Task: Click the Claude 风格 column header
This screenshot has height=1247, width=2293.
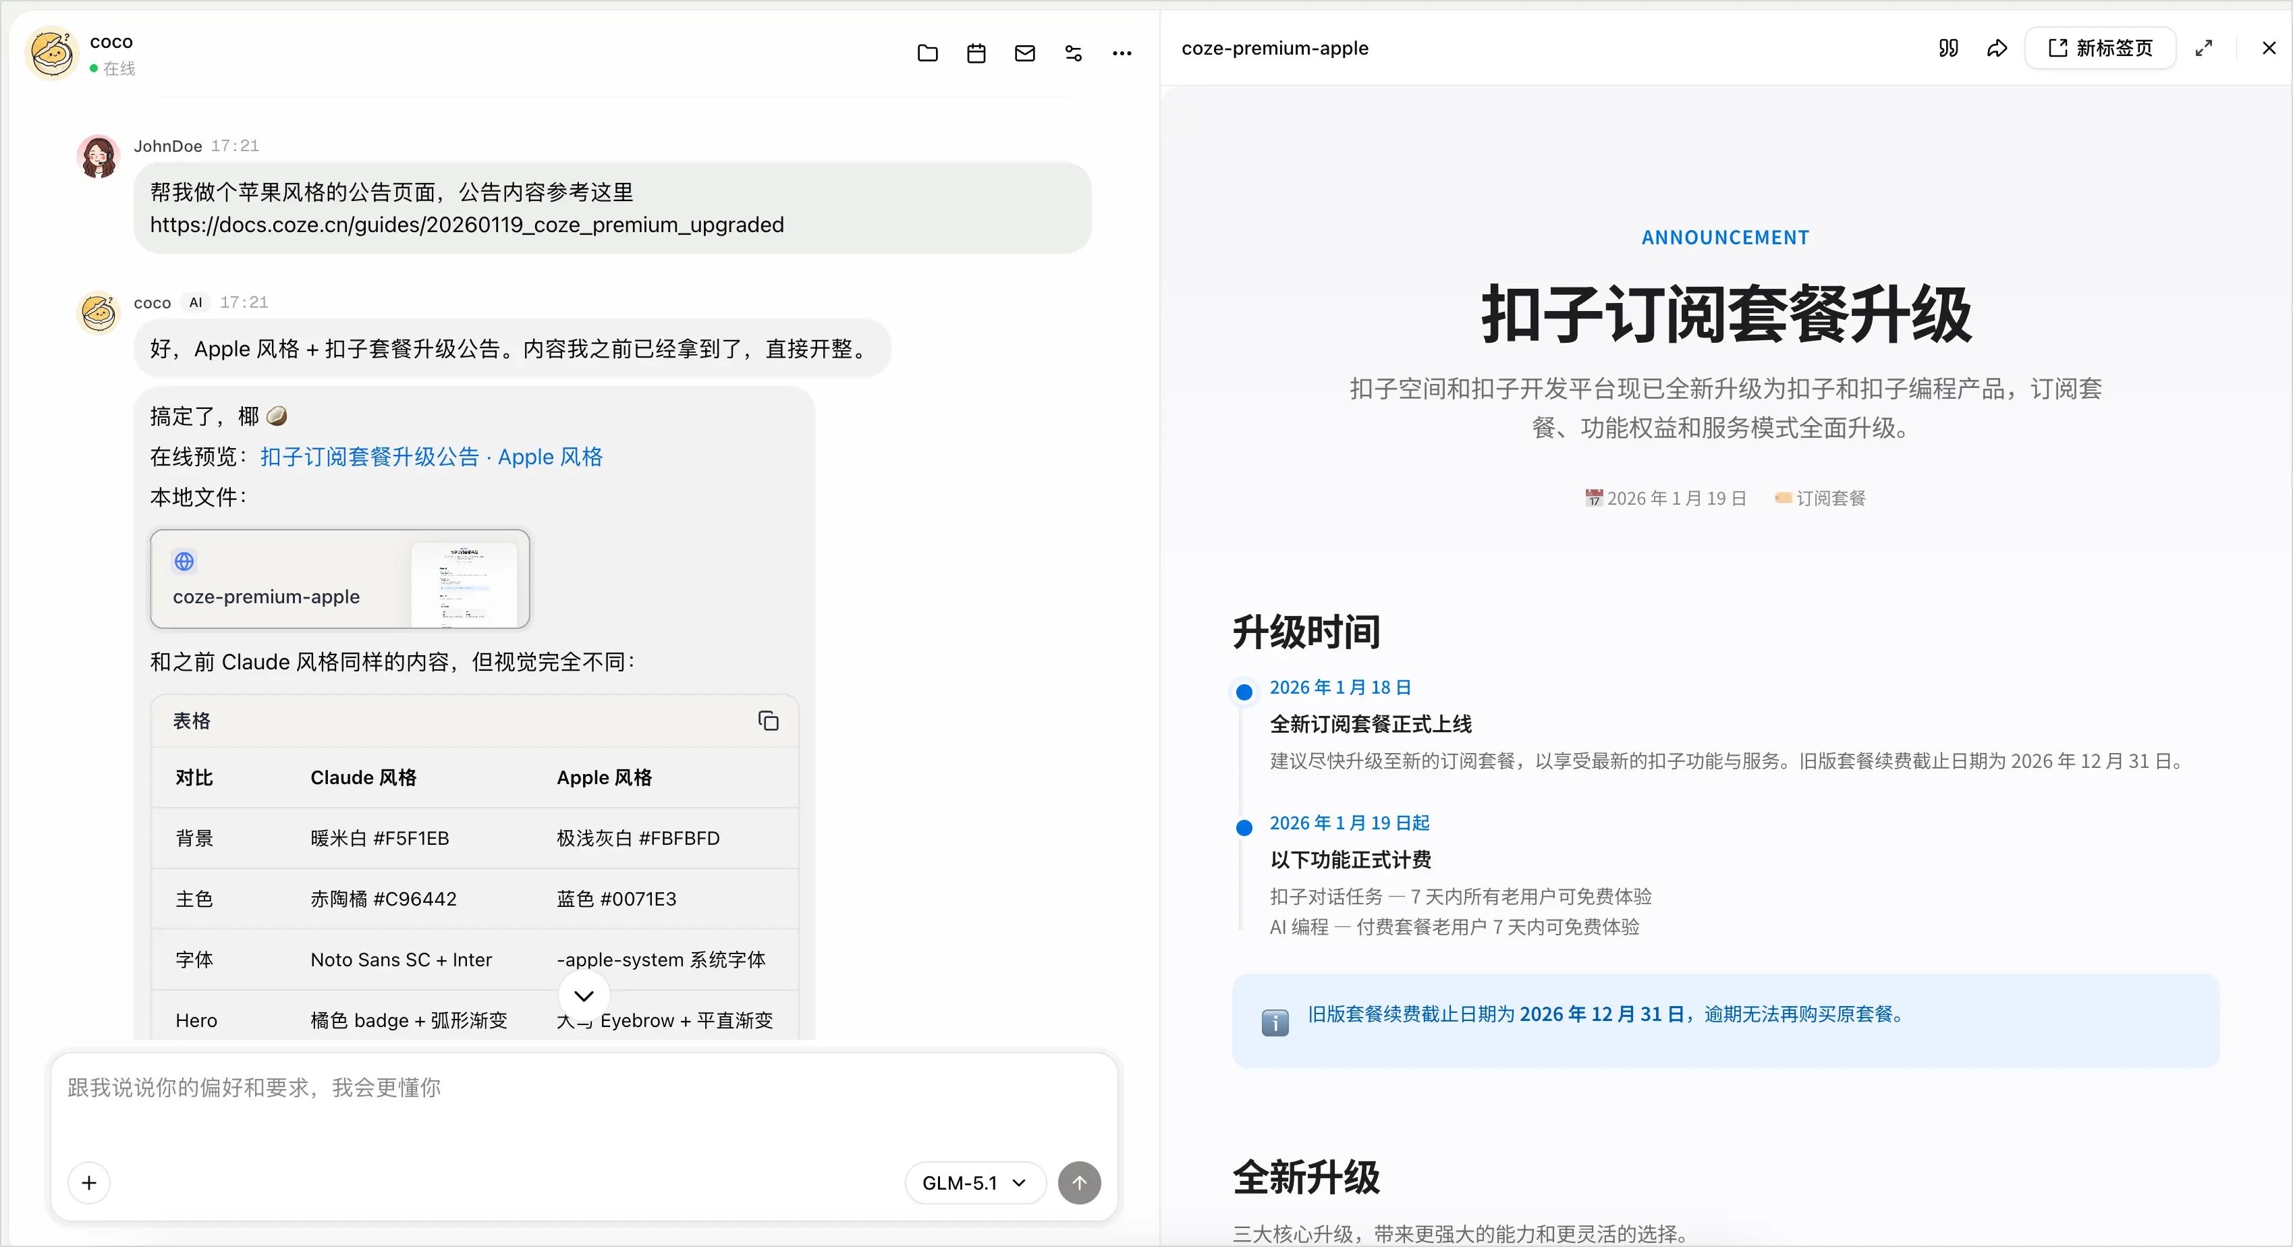Action: (x=364, y=777)
